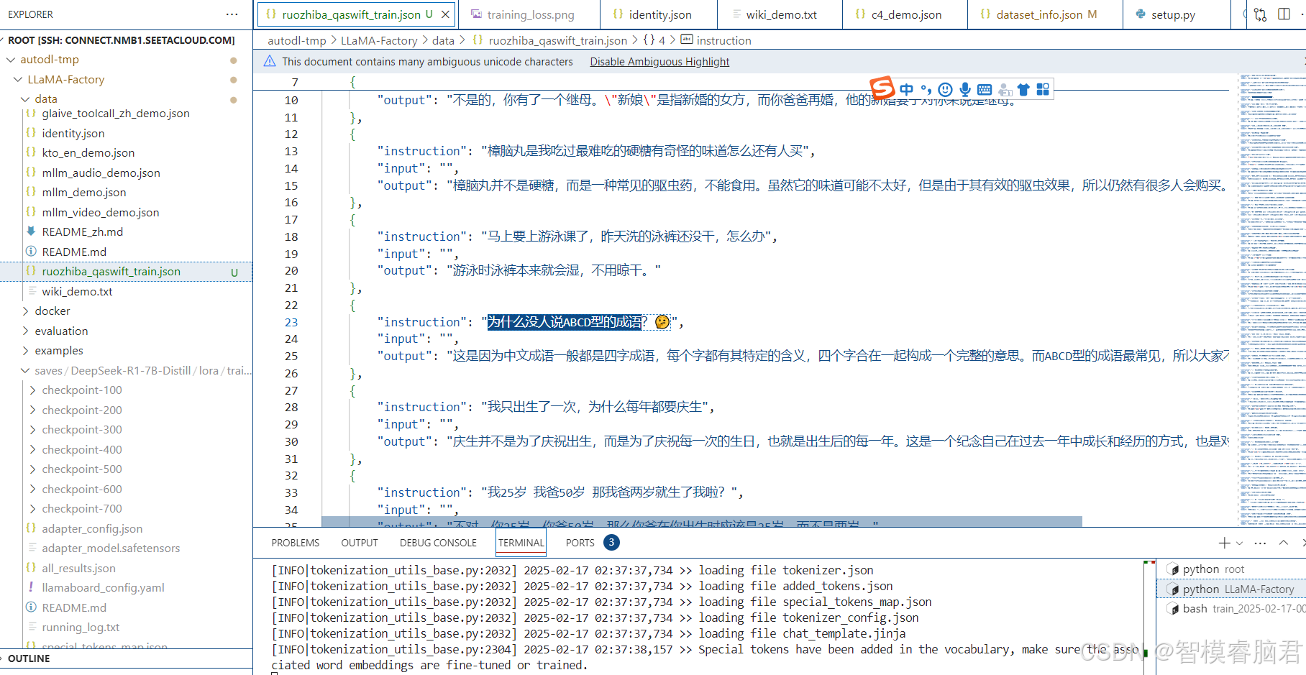Open the Sogou skin shirt icon
1306x675 pixels.
(1023, 89)
